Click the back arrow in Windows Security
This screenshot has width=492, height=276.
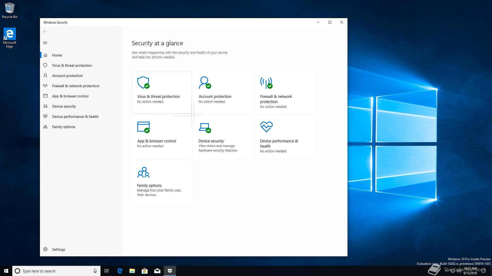click(45, 31)
